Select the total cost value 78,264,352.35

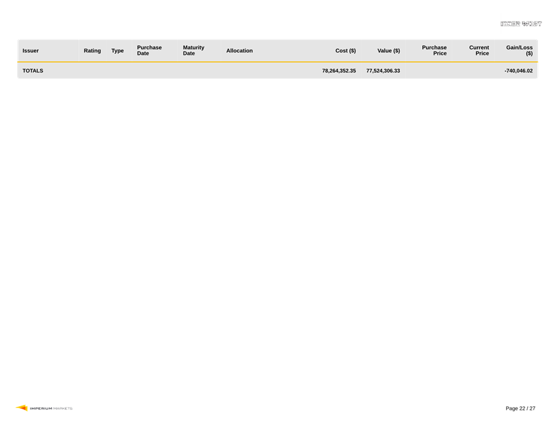click(x=339, y=71)
